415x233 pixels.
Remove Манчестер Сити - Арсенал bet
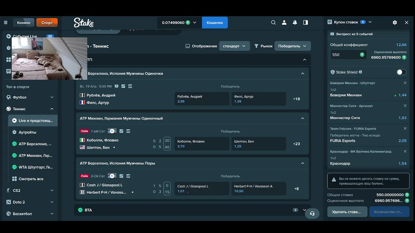click(x=405, y=106)
